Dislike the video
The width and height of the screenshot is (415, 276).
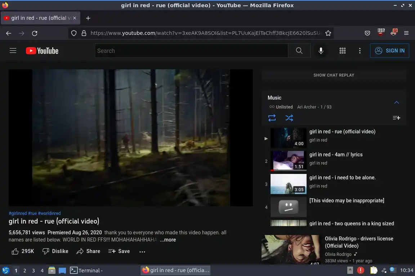tap(55, 251)
